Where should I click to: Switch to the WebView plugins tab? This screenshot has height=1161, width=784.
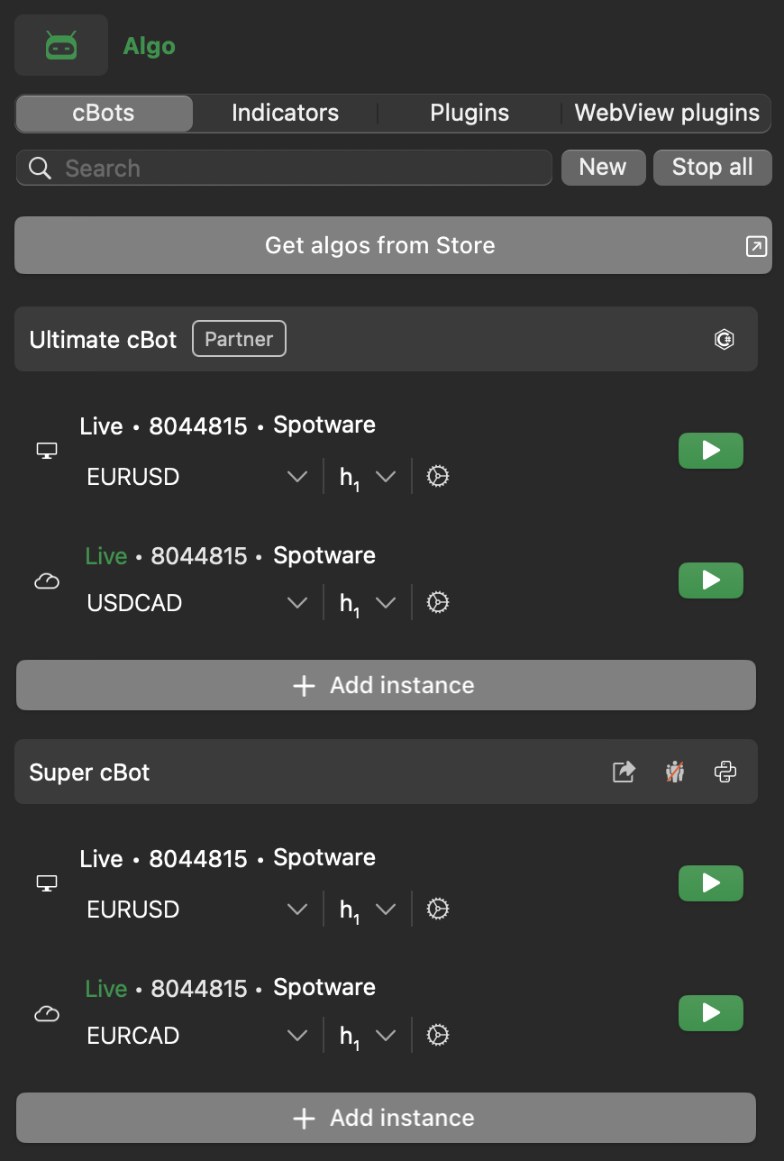click(667, 114)
